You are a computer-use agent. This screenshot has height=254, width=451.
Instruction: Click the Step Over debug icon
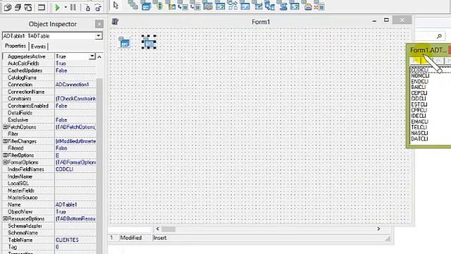pyautogui.click(x=98, y=8)
